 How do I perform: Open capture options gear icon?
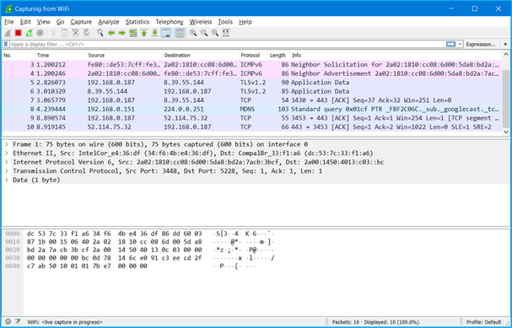40,33
